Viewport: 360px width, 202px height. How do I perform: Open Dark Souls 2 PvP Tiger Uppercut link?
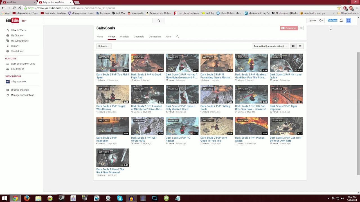[x=283, y=108]
